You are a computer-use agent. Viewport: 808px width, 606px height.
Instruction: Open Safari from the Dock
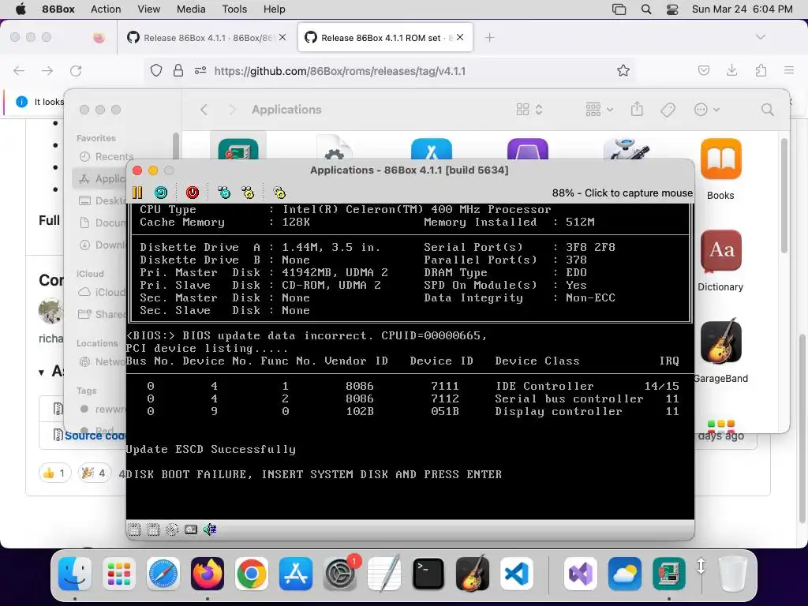pos(163,573)
